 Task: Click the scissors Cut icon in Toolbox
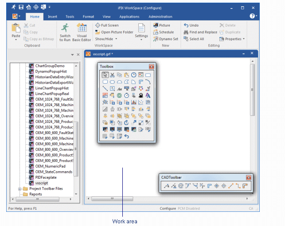pyautogui.click(x=112, y=75)
